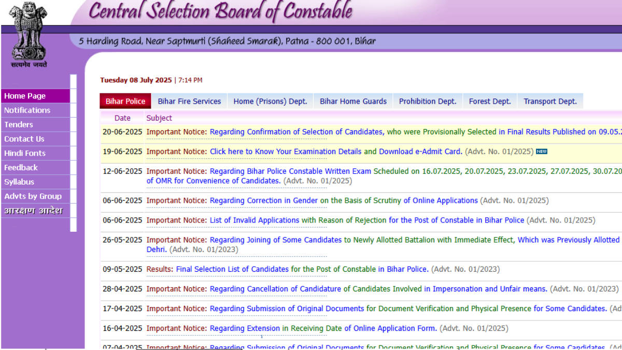Click the NEW badge beside e-Admit Card notice

542,151
